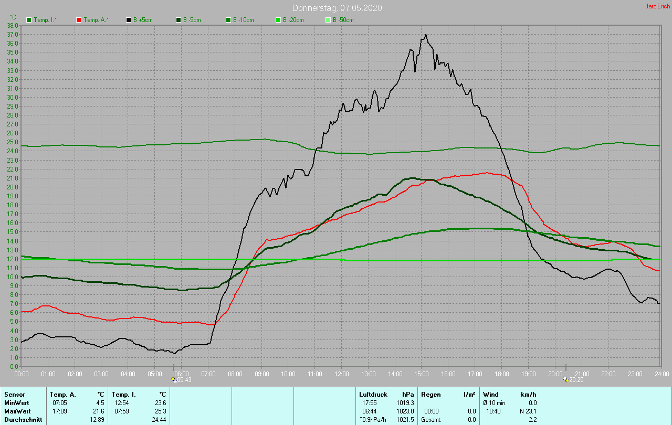The image size is (672, 425).
Task: Toggle the Temp. A.* series label
Action: [x=96, y=20]
